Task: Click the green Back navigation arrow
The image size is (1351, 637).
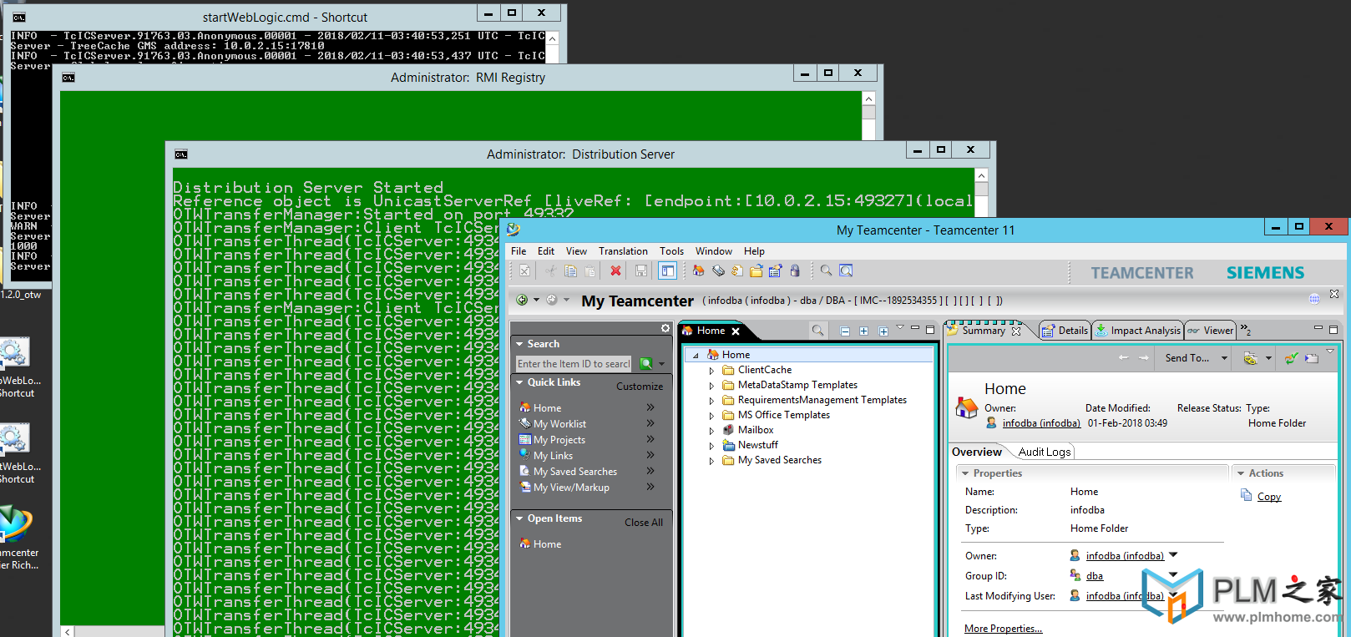Action: tap(522, 300)
